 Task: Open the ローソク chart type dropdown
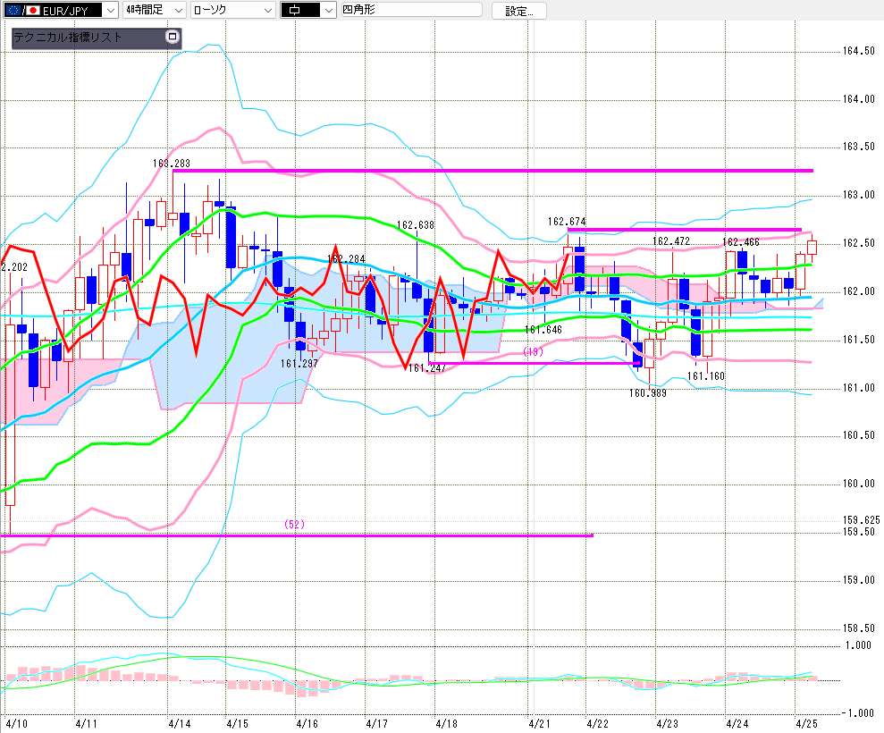pos(232,10)
